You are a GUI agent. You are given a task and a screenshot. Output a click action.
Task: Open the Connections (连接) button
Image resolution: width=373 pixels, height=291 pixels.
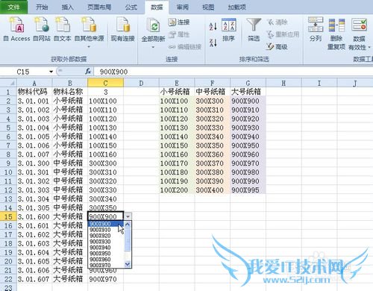coord(179,22)
